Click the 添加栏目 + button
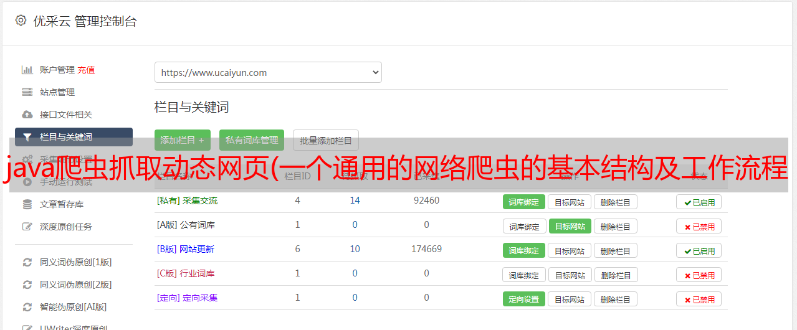The height and width of the screenshot is (330, 797). tap(183, 140)
